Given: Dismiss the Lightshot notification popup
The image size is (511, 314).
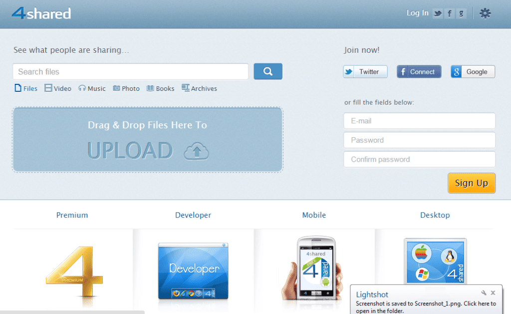Looking at the screenshot, I should pos(493,293).
